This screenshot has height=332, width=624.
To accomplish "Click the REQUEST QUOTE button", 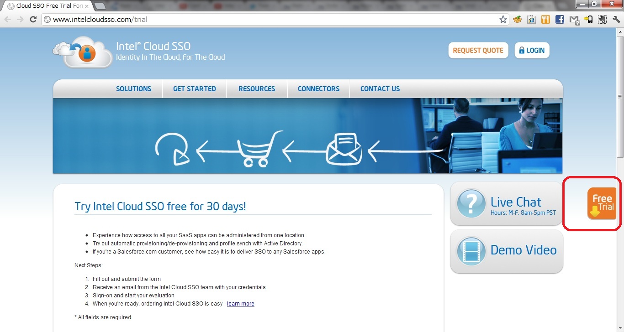I will [478, 50].
